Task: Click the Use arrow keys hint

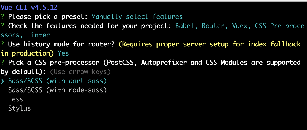Action: click(80, 72)
